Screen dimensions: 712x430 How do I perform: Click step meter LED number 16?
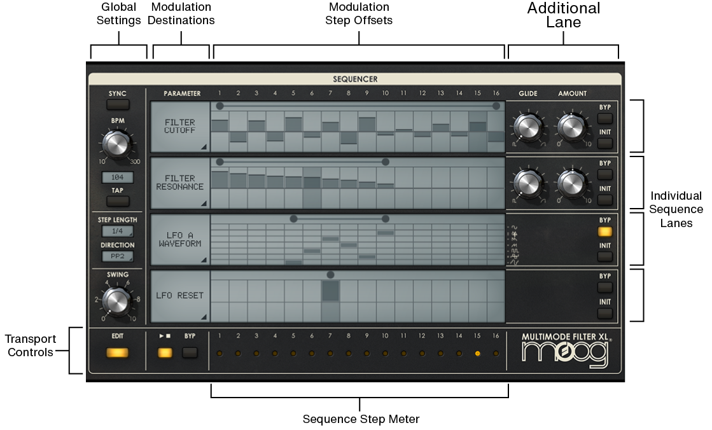496,353
